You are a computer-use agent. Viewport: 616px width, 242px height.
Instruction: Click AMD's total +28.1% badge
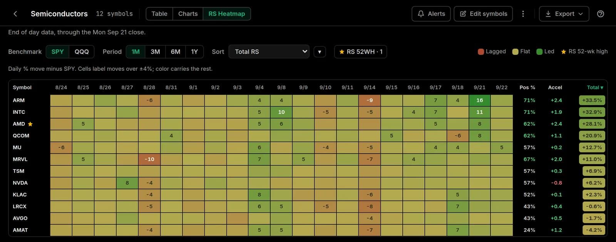pos(592,124)
